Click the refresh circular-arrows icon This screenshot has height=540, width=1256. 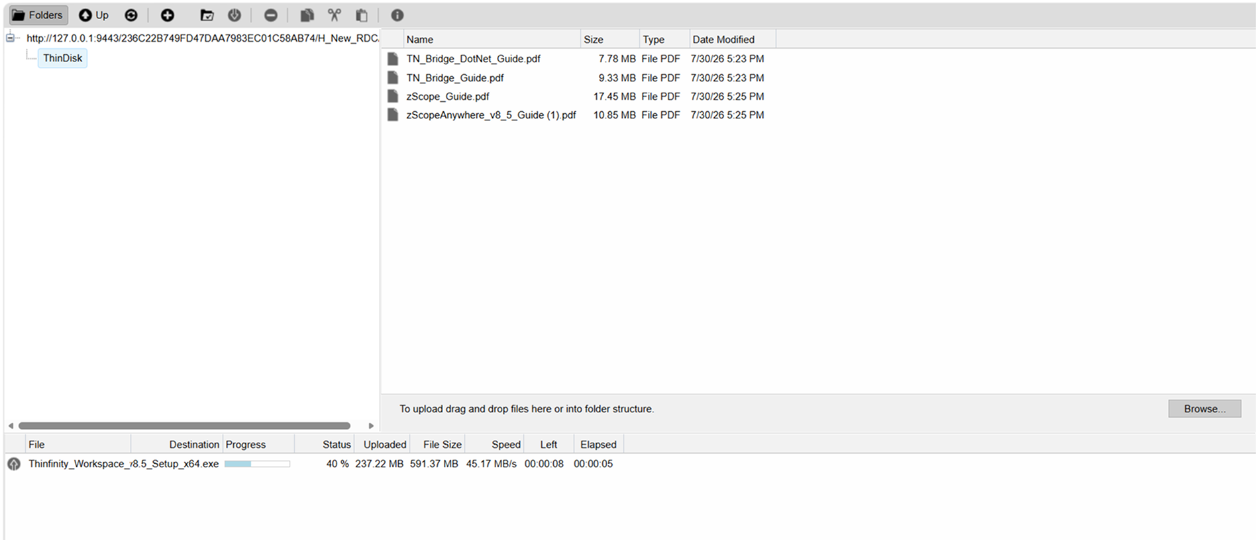(x=131, y=15)
